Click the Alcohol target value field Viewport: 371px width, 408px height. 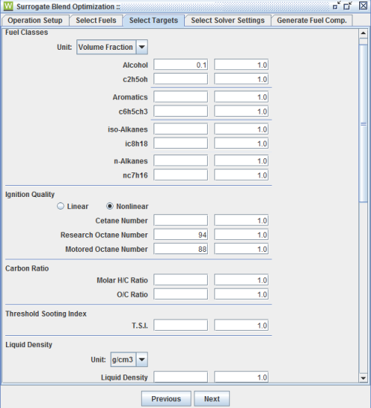click(180, 65)
